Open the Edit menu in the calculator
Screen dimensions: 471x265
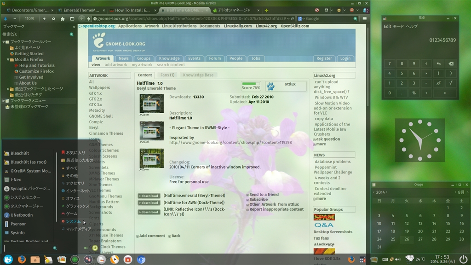point(387,26)
